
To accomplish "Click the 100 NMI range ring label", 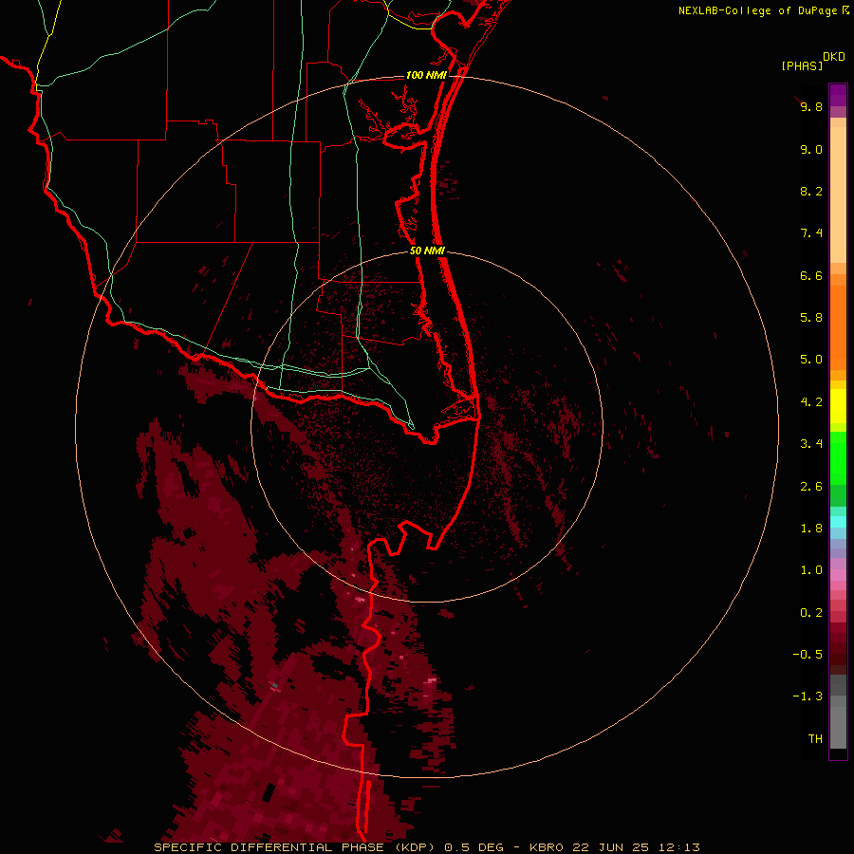I will [426, 75].
